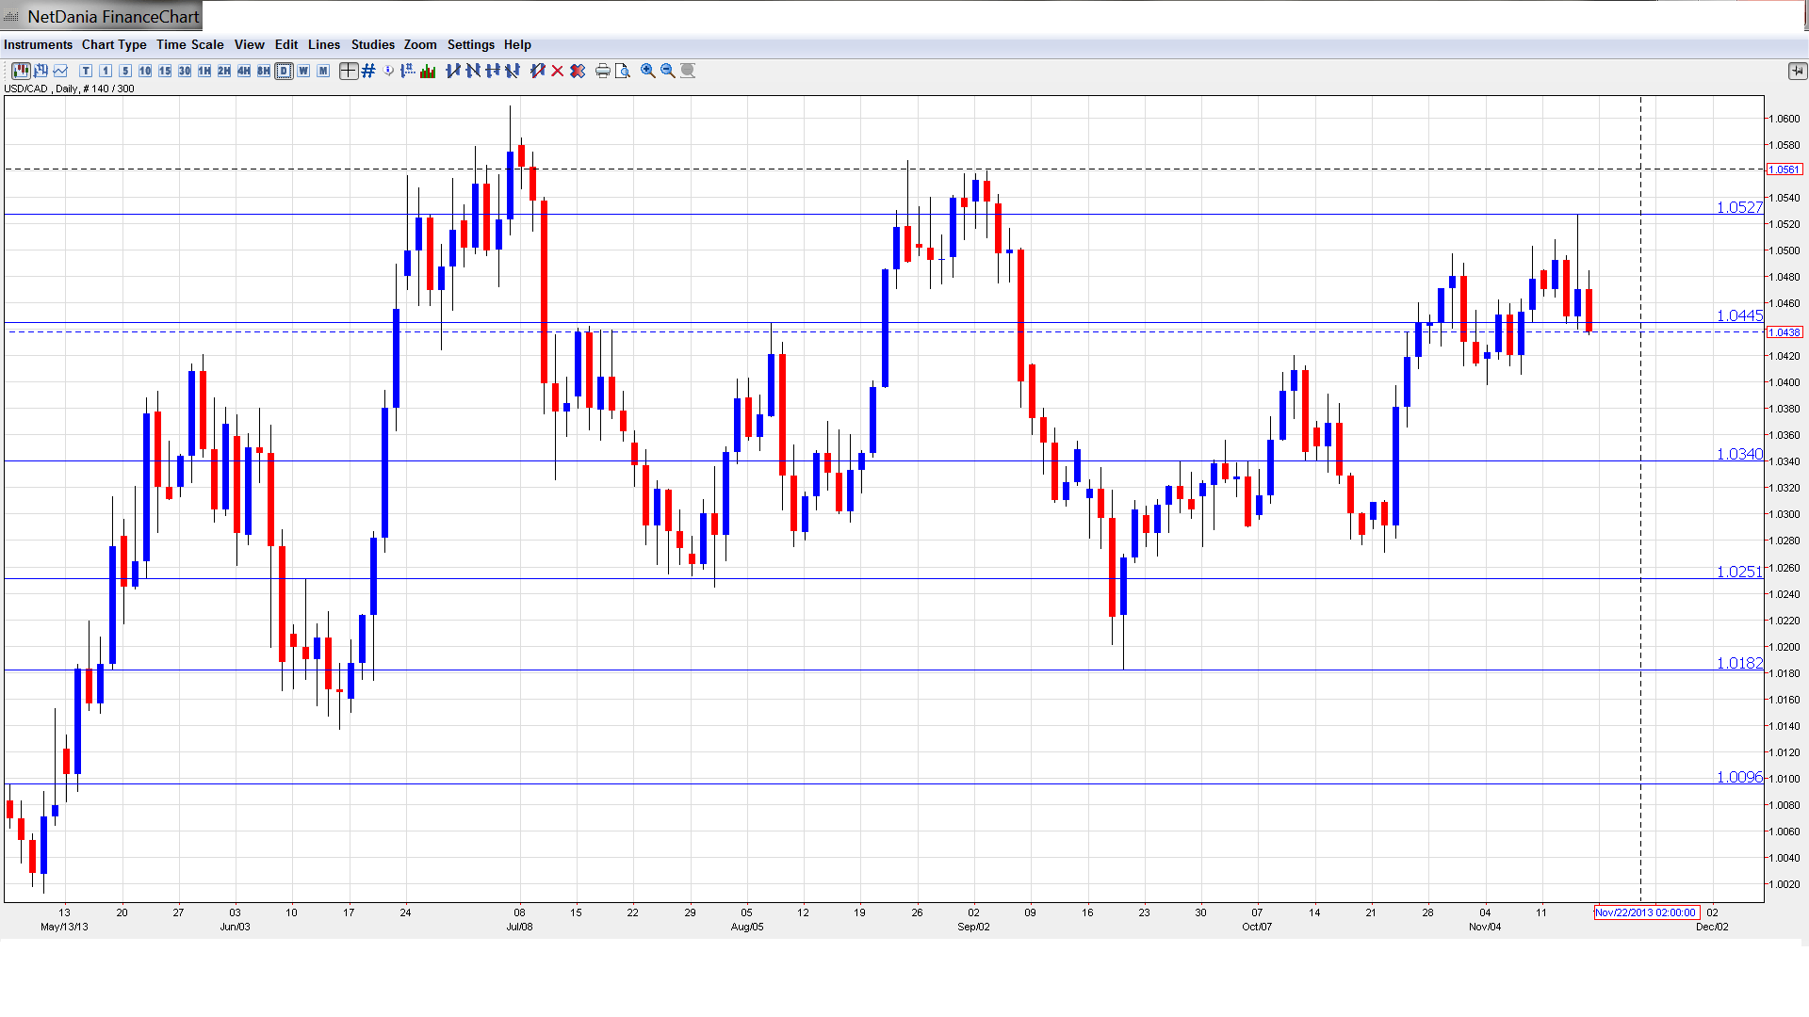Delete selected line with red X
The height and width of the screenshot is (1017, 1809).
click(557, 71)
